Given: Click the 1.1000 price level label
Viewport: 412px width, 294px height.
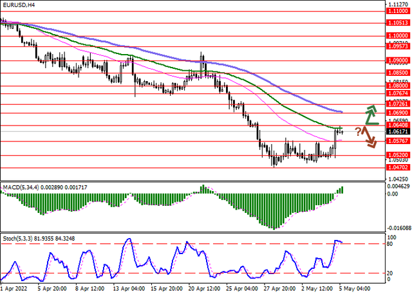Looking at the screenshot, I should 398,36.
